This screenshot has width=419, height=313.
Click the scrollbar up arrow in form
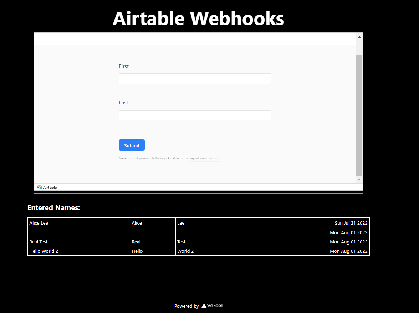point(359,37)
